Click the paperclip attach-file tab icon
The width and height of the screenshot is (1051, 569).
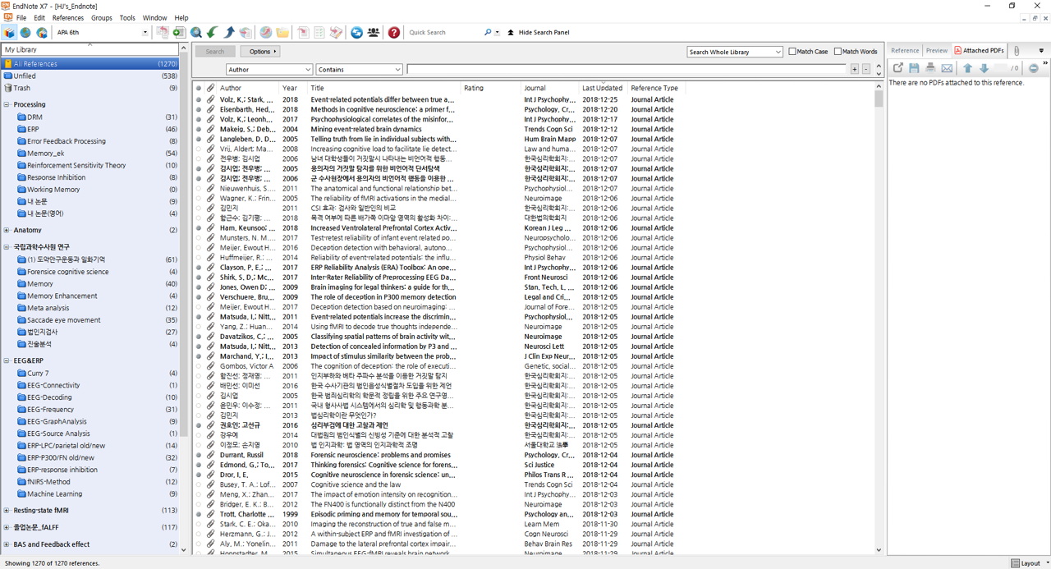pyautogui.click(x=1017, y=51)
